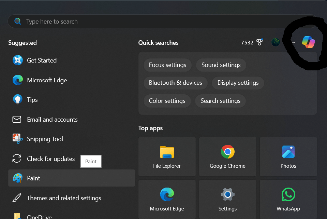Launch Microsoft Edge tile in Top apps
Screen dimensions: 327x219
click(167, 199)
